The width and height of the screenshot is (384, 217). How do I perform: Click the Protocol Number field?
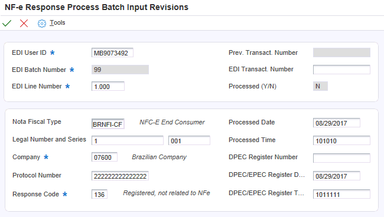pos(120,176)
